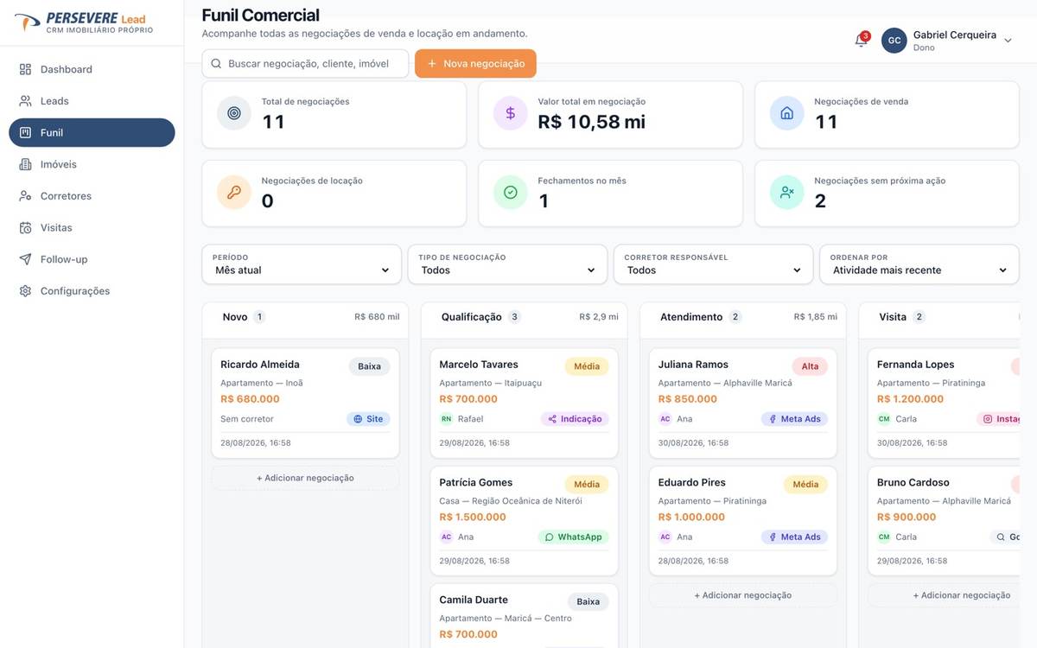The image size is (1037, 648).
Task: Go to the Leads section
Action: click(x=92, y=101)
